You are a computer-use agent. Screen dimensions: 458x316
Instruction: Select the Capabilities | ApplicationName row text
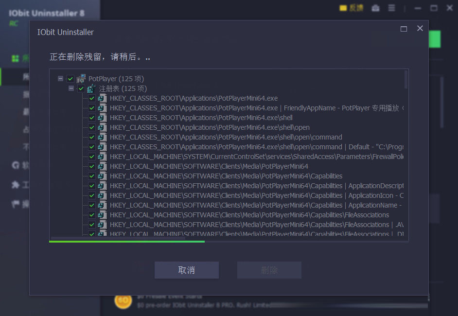click(x=256, y=205)
